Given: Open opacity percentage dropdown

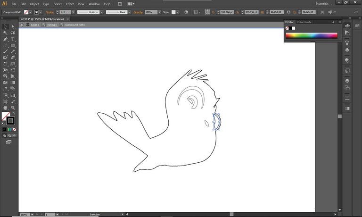Looking at the screenshot, I should pos(159,12).
